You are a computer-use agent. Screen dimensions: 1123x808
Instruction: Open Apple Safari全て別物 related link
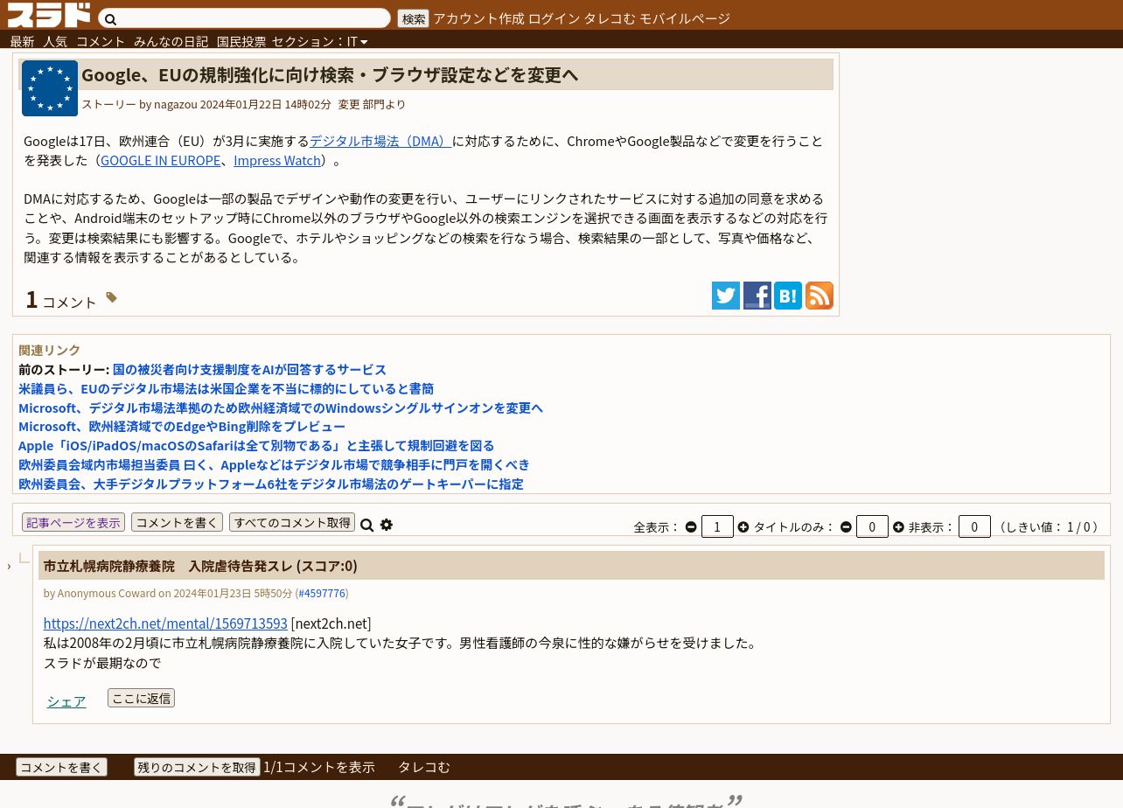tap(256, 445)
